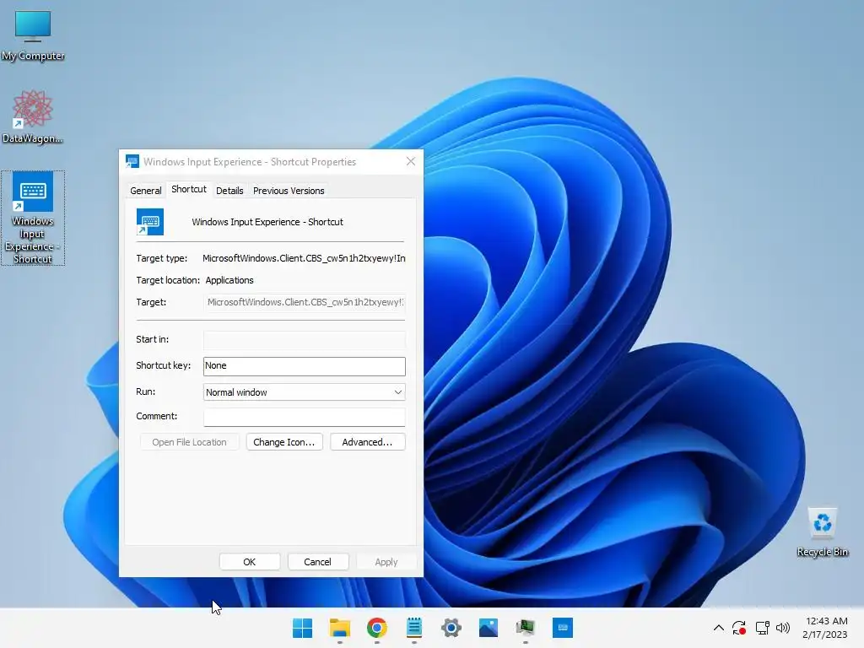Image resolution: width=864 pixels, height=648 pixels.
Task: Click Cancel in Properties dialog
Action: [x=318, y=561]
